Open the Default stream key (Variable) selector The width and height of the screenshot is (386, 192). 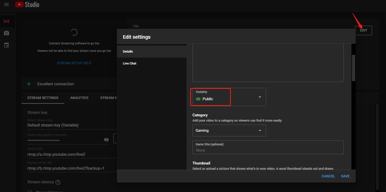coord(72,123)
